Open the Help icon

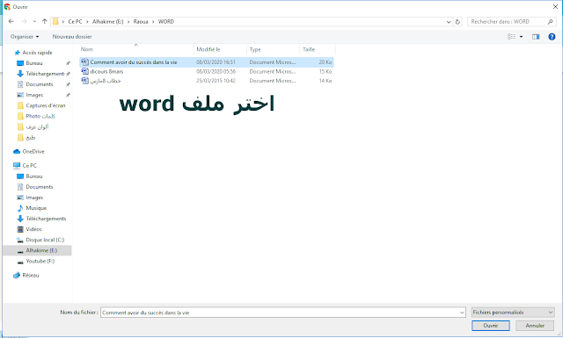(552, 37)
